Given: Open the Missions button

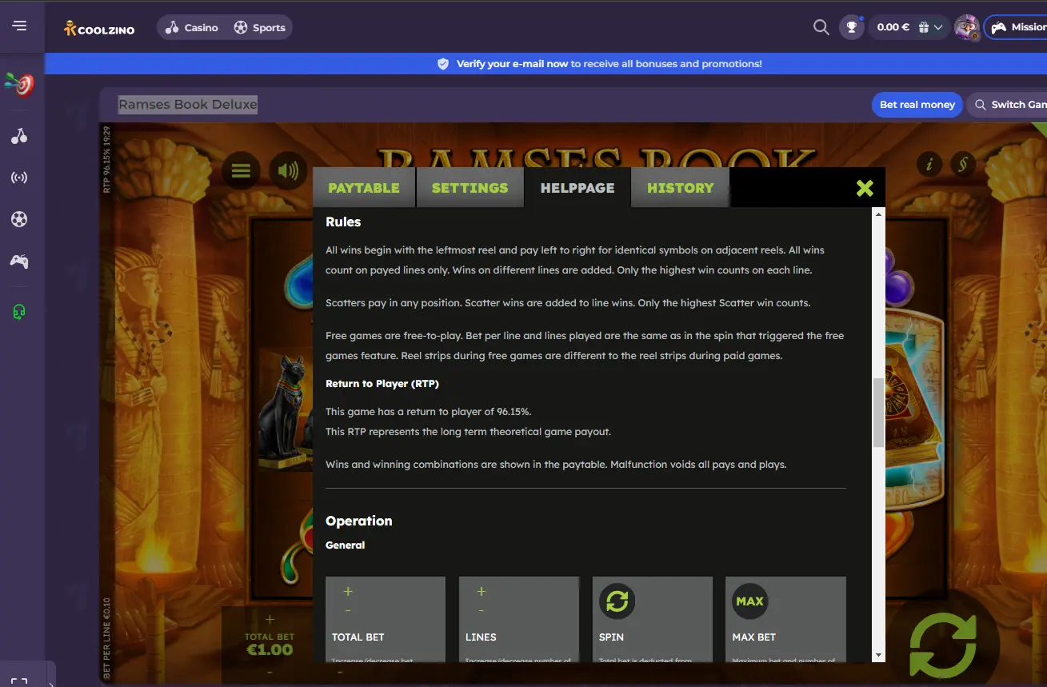Looking at the screenshot, I should point(1016,27).
